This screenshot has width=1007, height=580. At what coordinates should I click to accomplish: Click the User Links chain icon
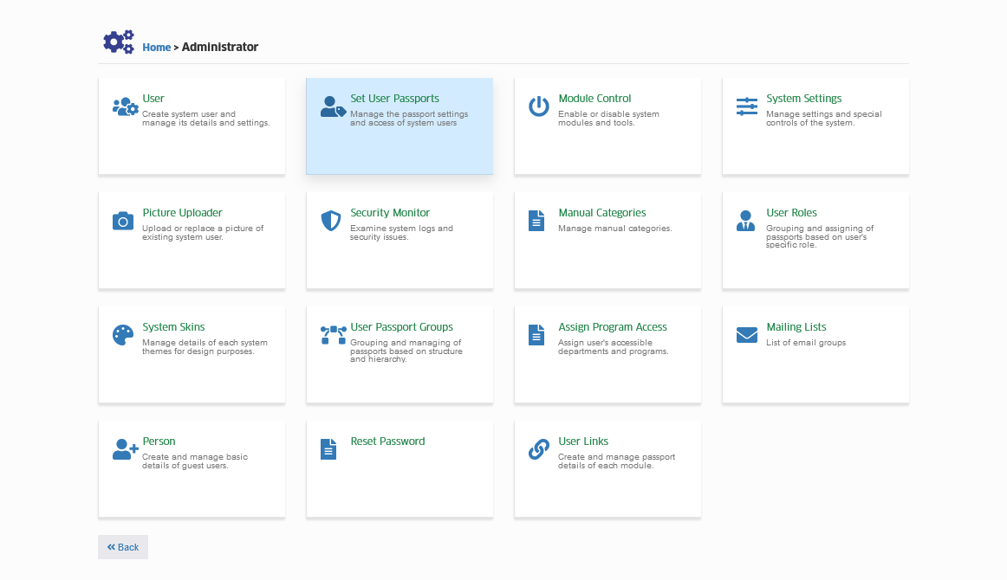539,449
